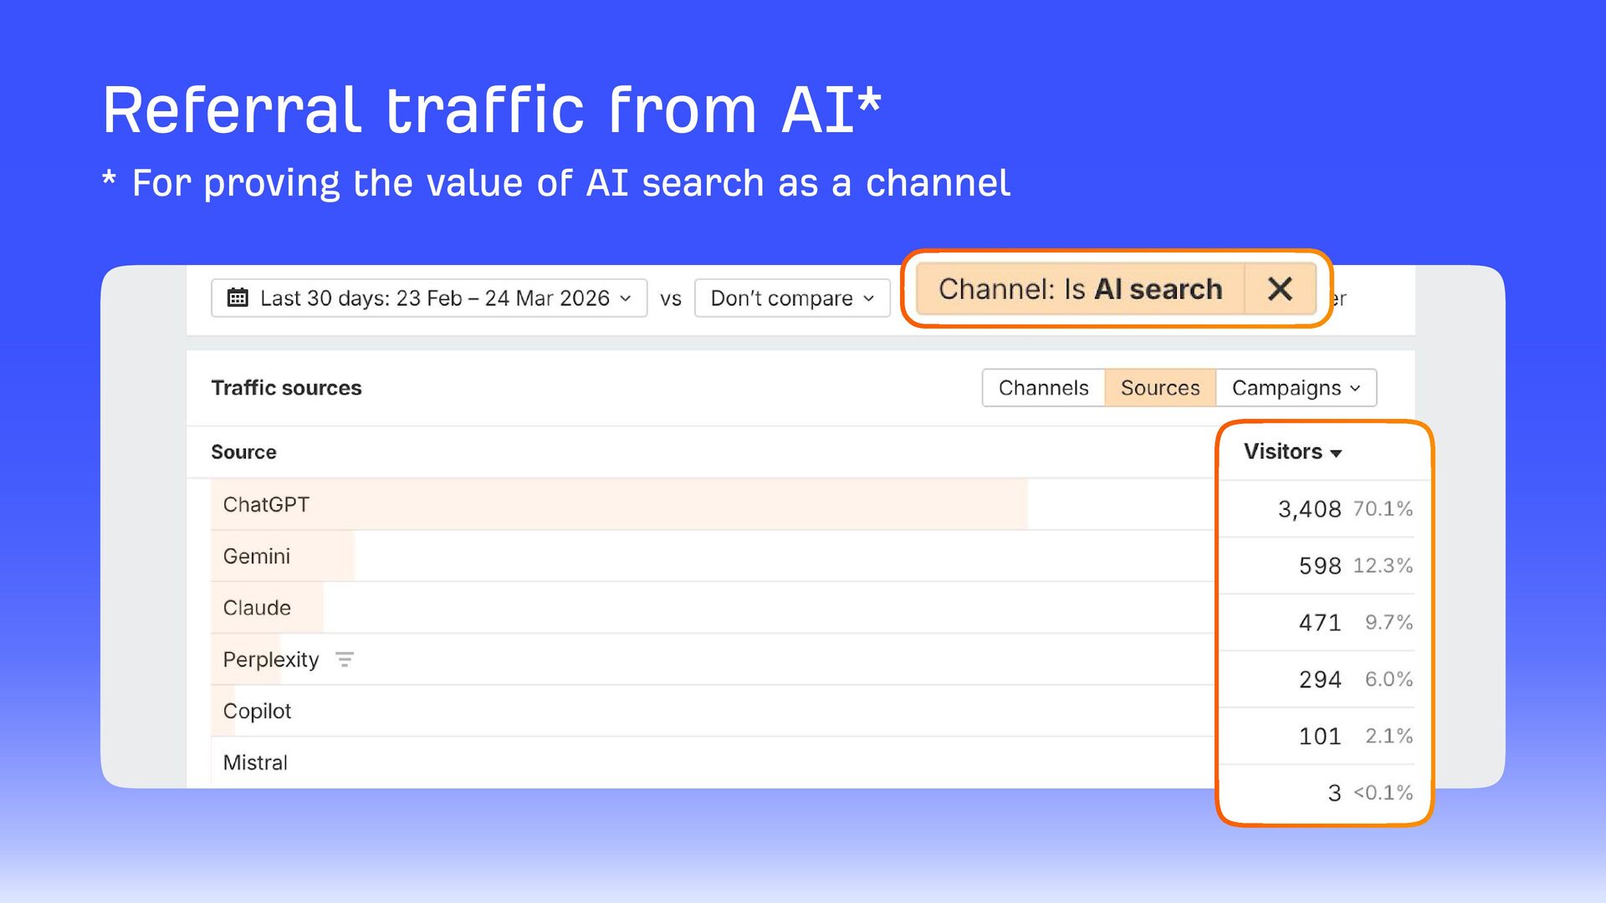Click the Gemini source row
The height and width of the screenshot is (903, 1606).
[x=256, y=556]
